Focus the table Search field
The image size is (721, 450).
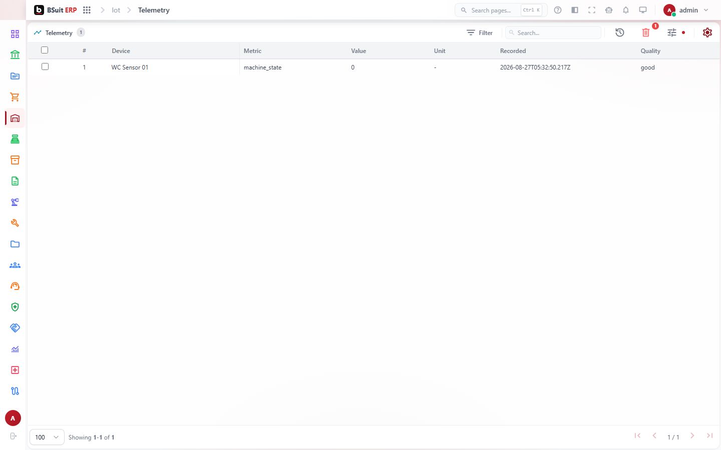[x=553, y=32]
